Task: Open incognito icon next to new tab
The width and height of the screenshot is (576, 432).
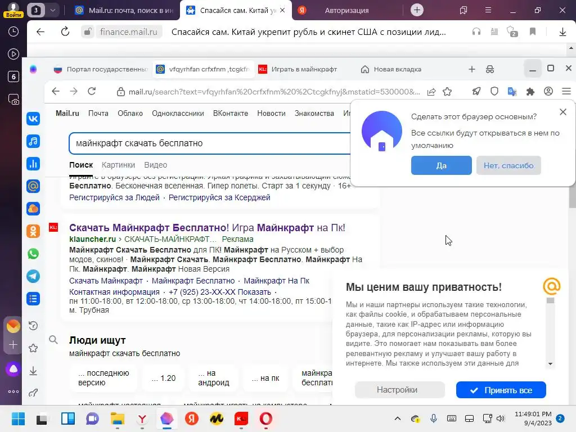Action: point(490,69)
